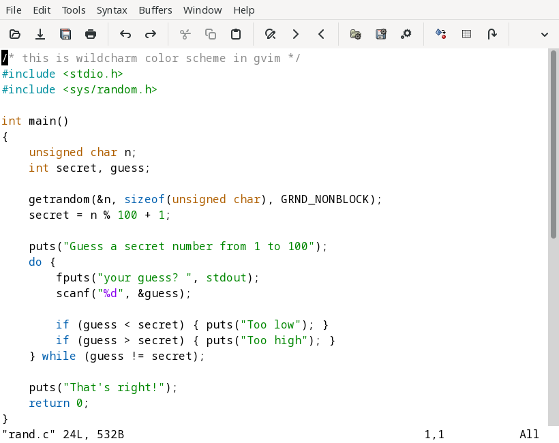Click the "That's right!" string
The height and width of the screenshot is (443, 559).
click(x=114, y=387)
